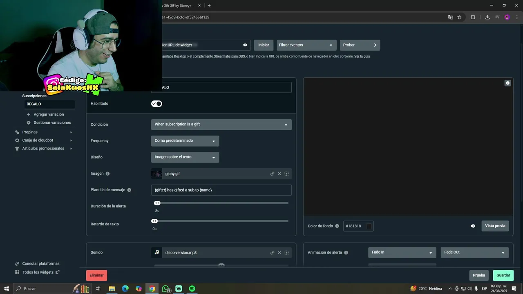
Task: Remove giphy.gif with the X icon
Action: [x=279, y=174]
